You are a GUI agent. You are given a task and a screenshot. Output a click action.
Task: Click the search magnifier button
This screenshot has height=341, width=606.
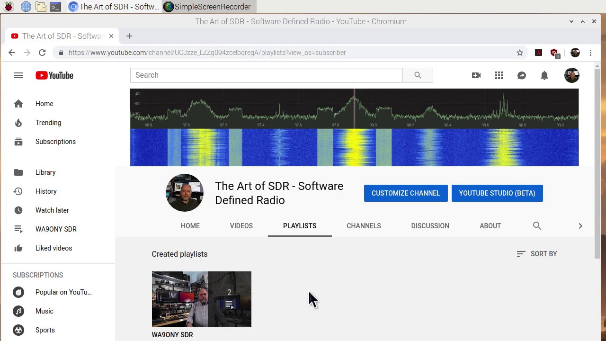click(418, 75)
